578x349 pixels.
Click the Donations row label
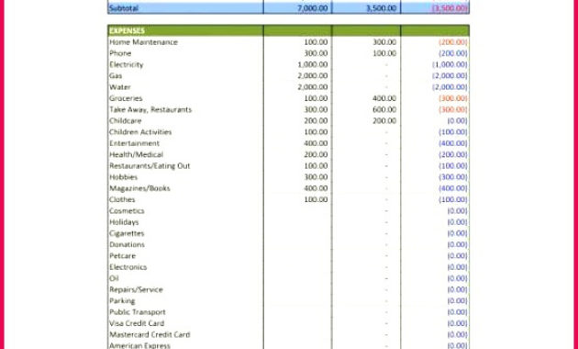(x=127, y=244)
